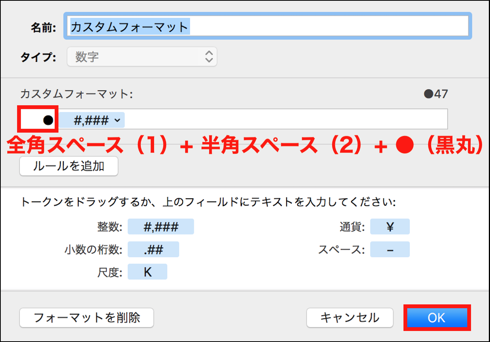
Task: Open the タイプ popup showing 数字
Action: pos(142,57)
